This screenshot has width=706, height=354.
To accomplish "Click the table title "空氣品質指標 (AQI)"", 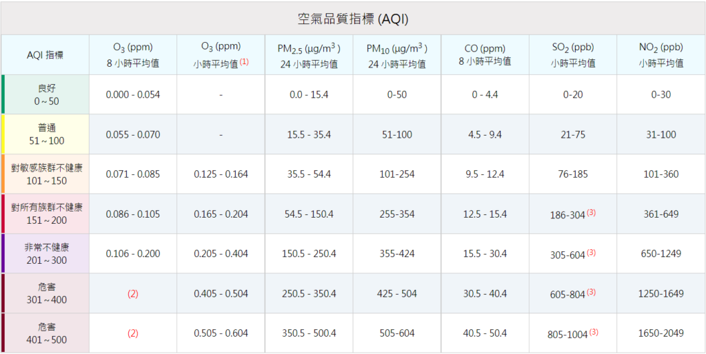I will [353, 19].
